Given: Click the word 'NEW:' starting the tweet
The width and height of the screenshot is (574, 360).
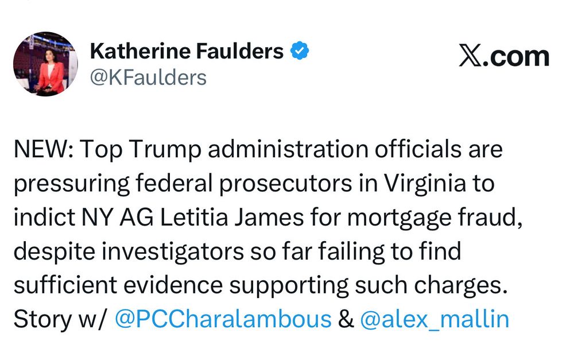Looking at the screenshot, I should [44, 149].
